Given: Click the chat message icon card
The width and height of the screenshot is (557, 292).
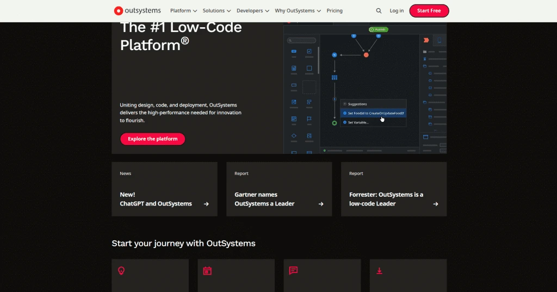Looking at the screenshot, I should [322, 275].
